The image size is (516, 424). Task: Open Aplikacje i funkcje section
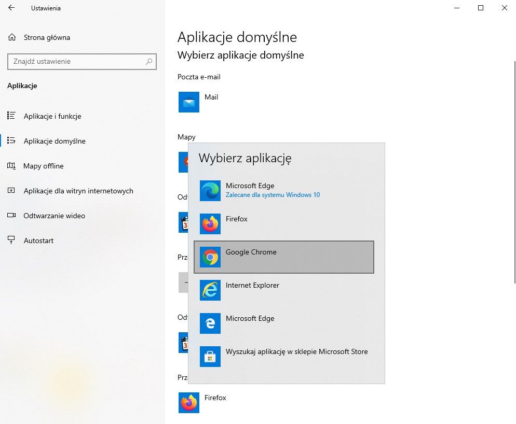[x=82, y=116]
